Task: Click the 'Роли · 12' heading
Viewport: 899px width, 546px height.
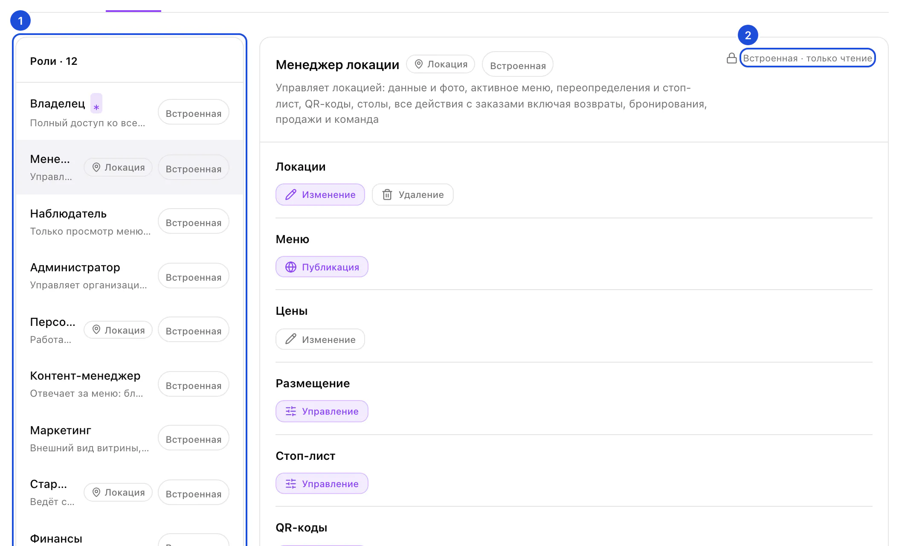Action: pyautogui.click(x=54, y=61)
